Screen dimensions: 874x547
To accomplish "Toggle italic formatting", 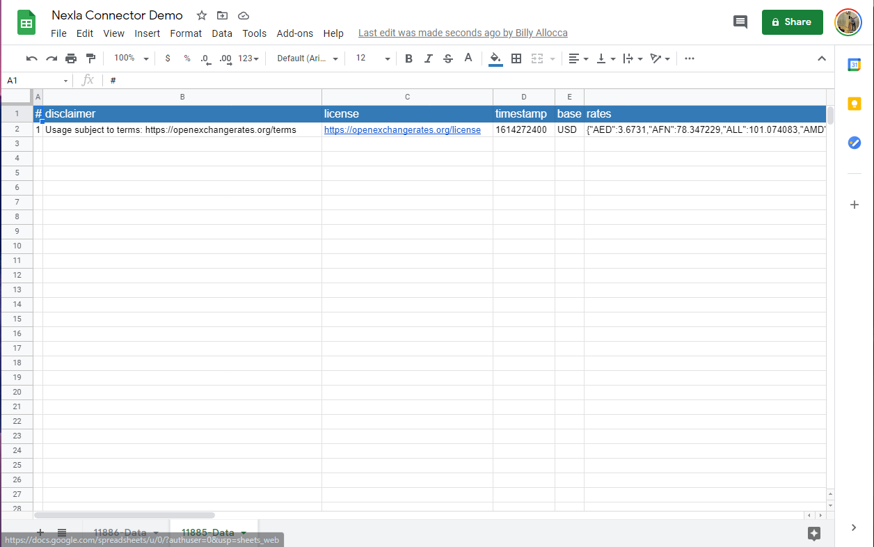I will (x=429, y=58).
